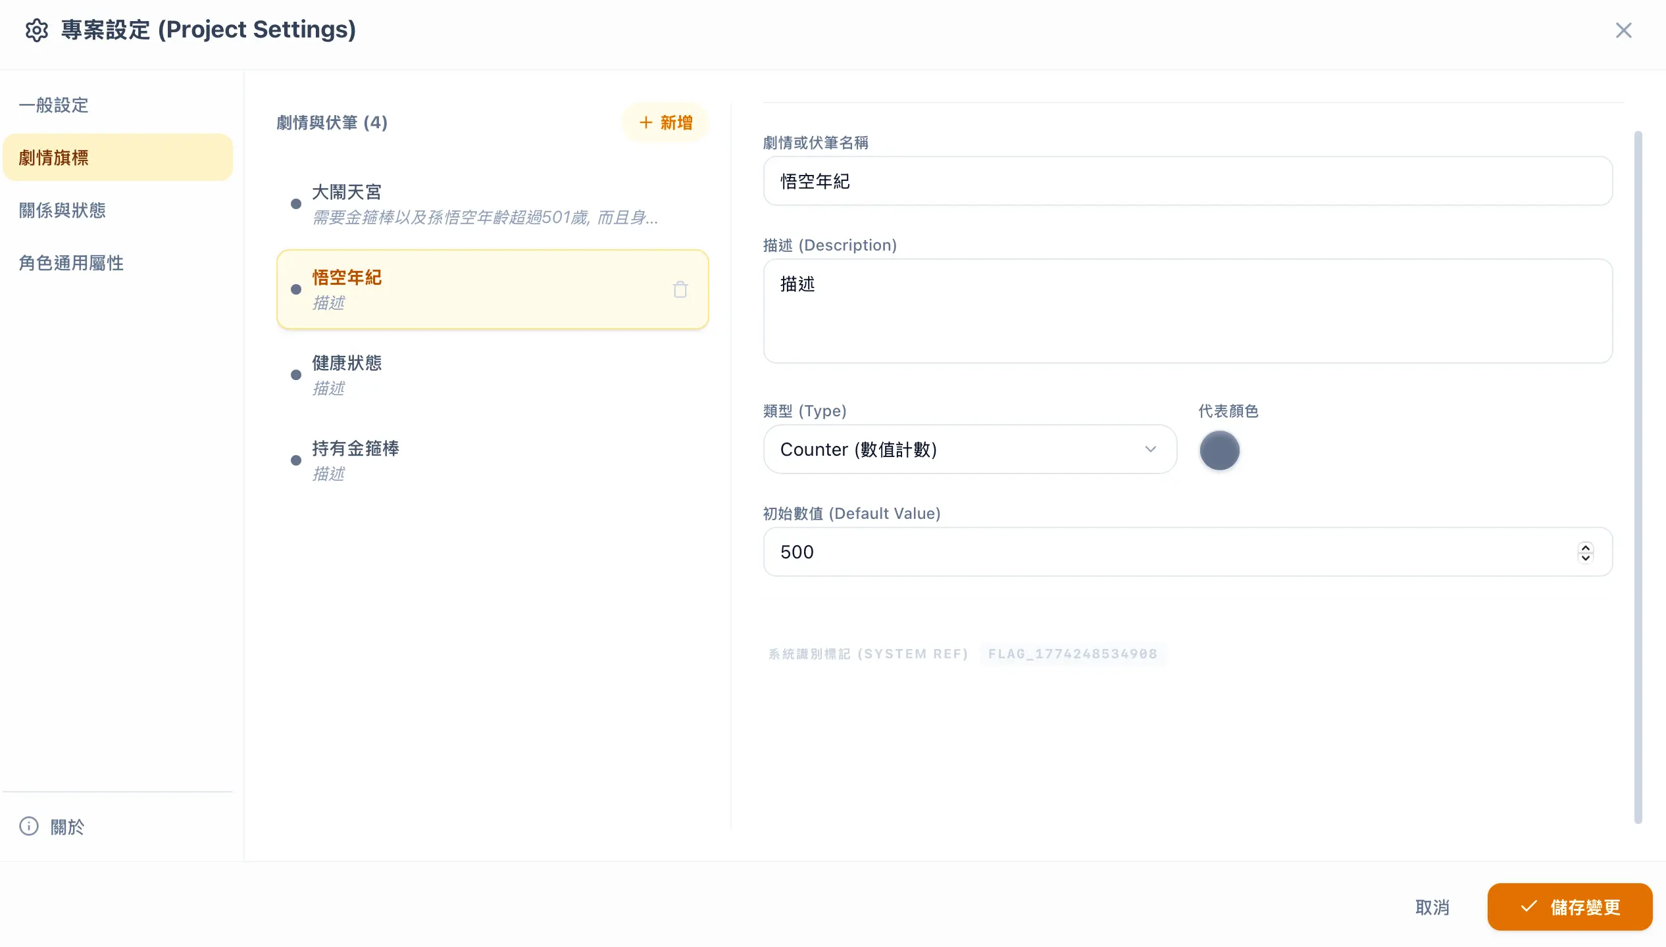Click the bullet dot of 大鬧天宮

[x=296, y=204]
